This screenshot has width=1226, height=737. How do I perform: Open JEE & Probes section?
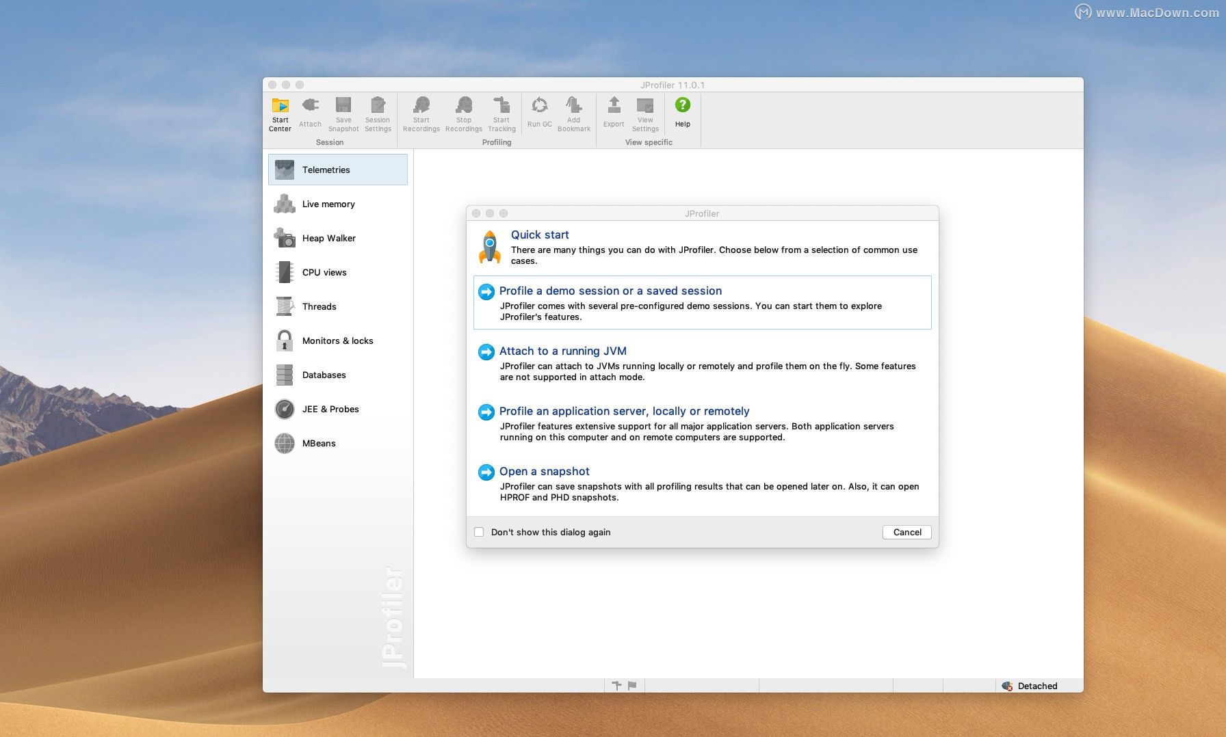[x=338, y=409]
